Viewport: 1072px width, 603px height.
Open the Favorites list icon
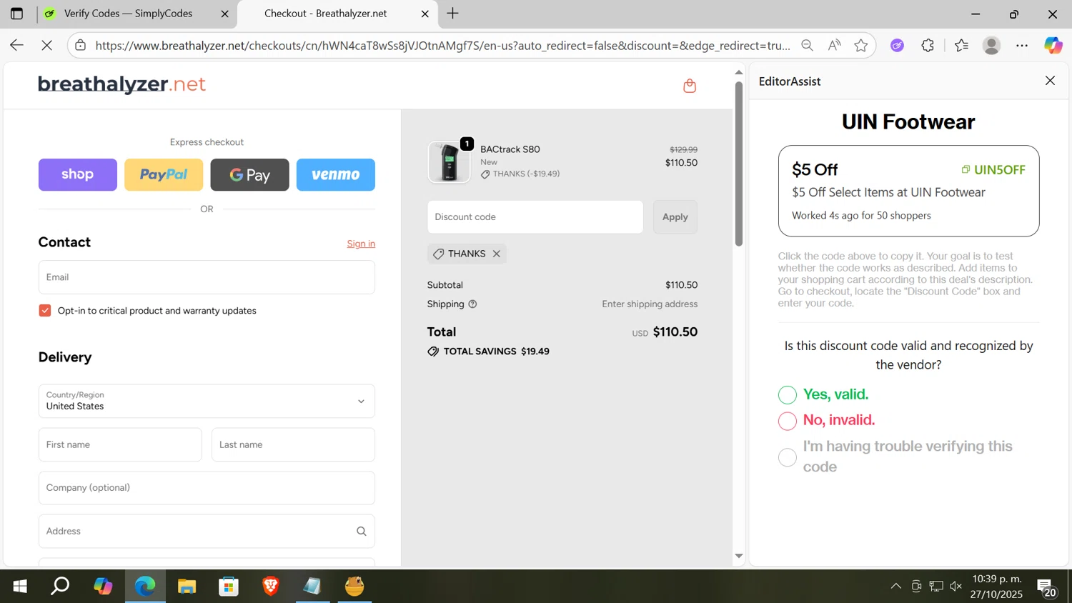961,45
